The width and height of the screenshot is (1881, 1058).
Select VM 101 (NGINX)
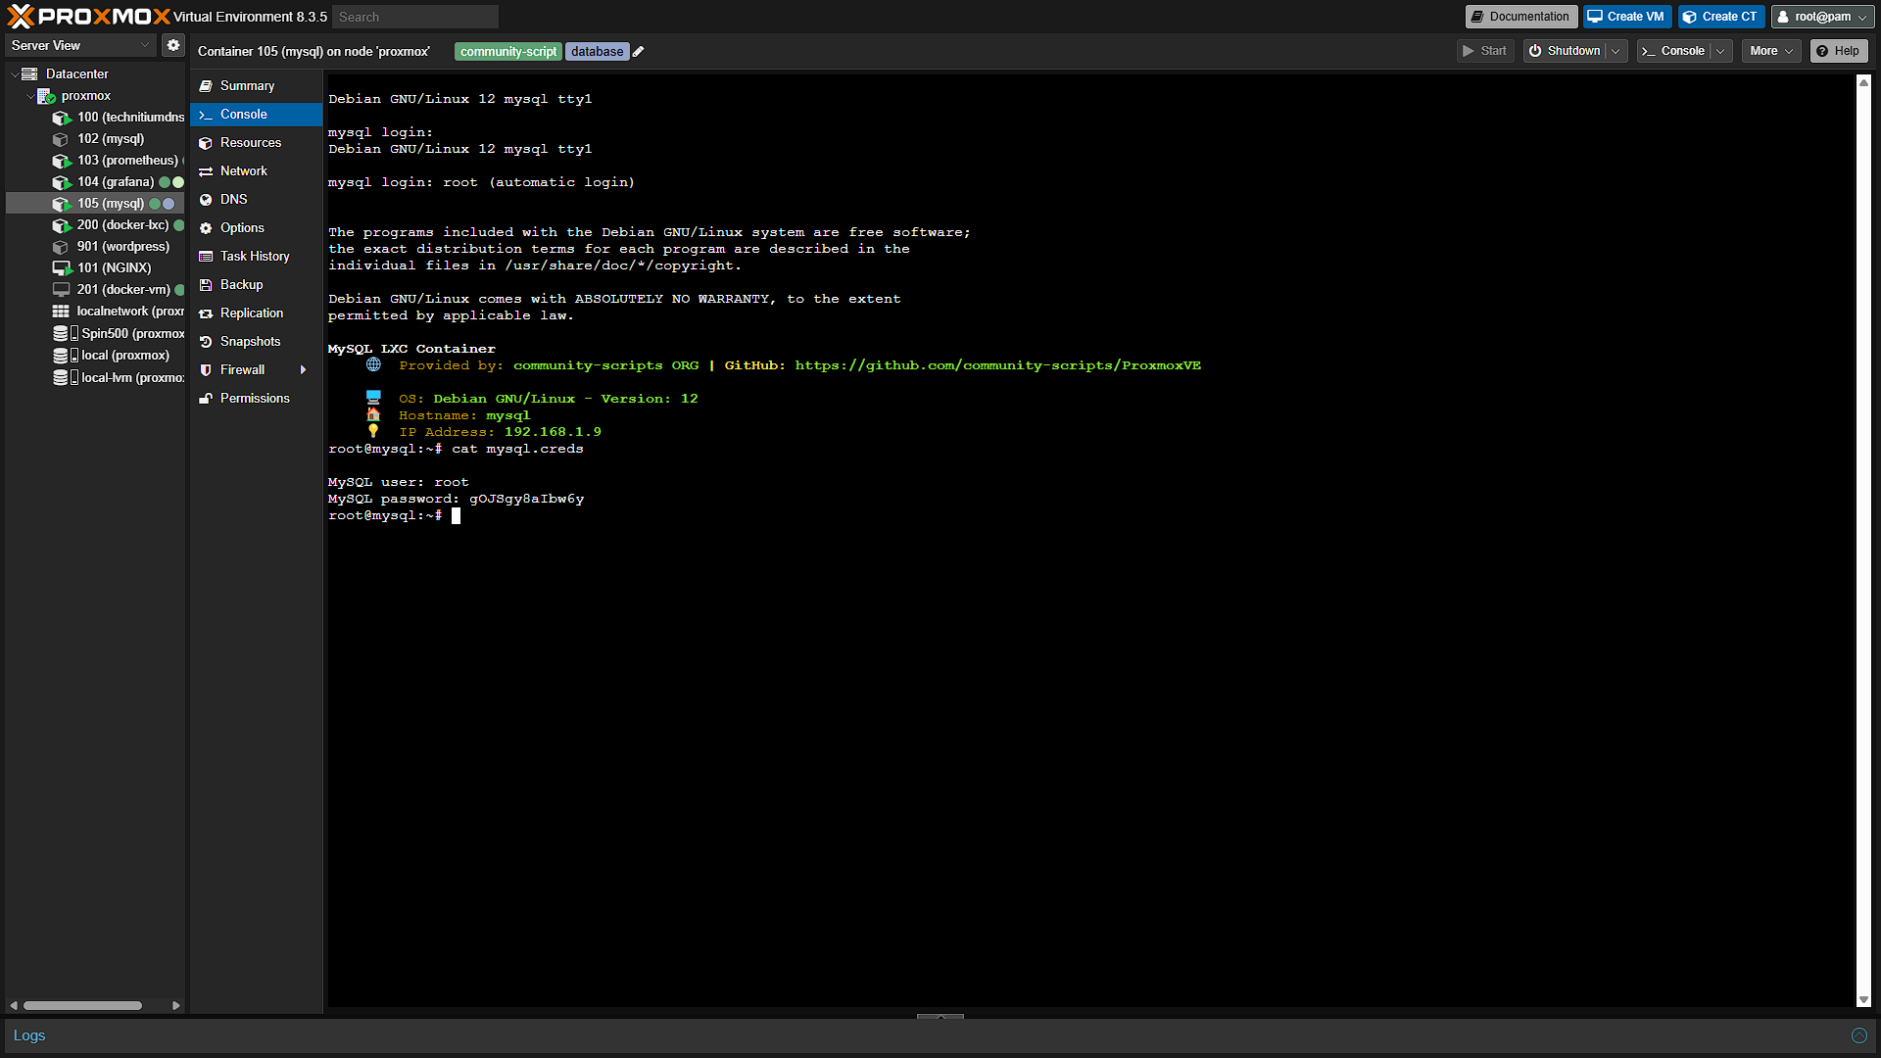point(103,268)
